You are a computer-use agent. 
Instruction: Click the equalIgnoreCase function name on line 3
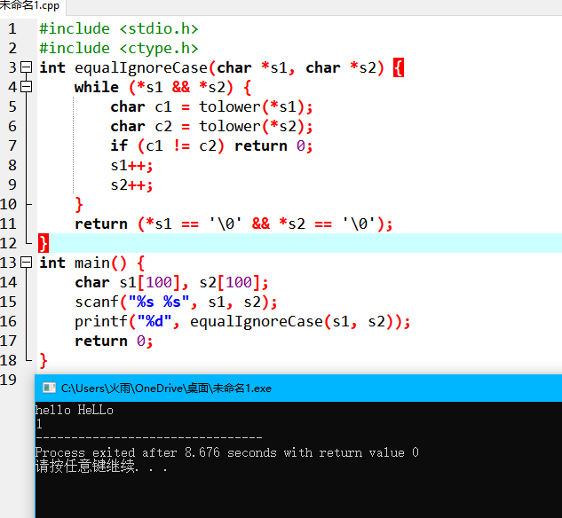pos(141,68)
